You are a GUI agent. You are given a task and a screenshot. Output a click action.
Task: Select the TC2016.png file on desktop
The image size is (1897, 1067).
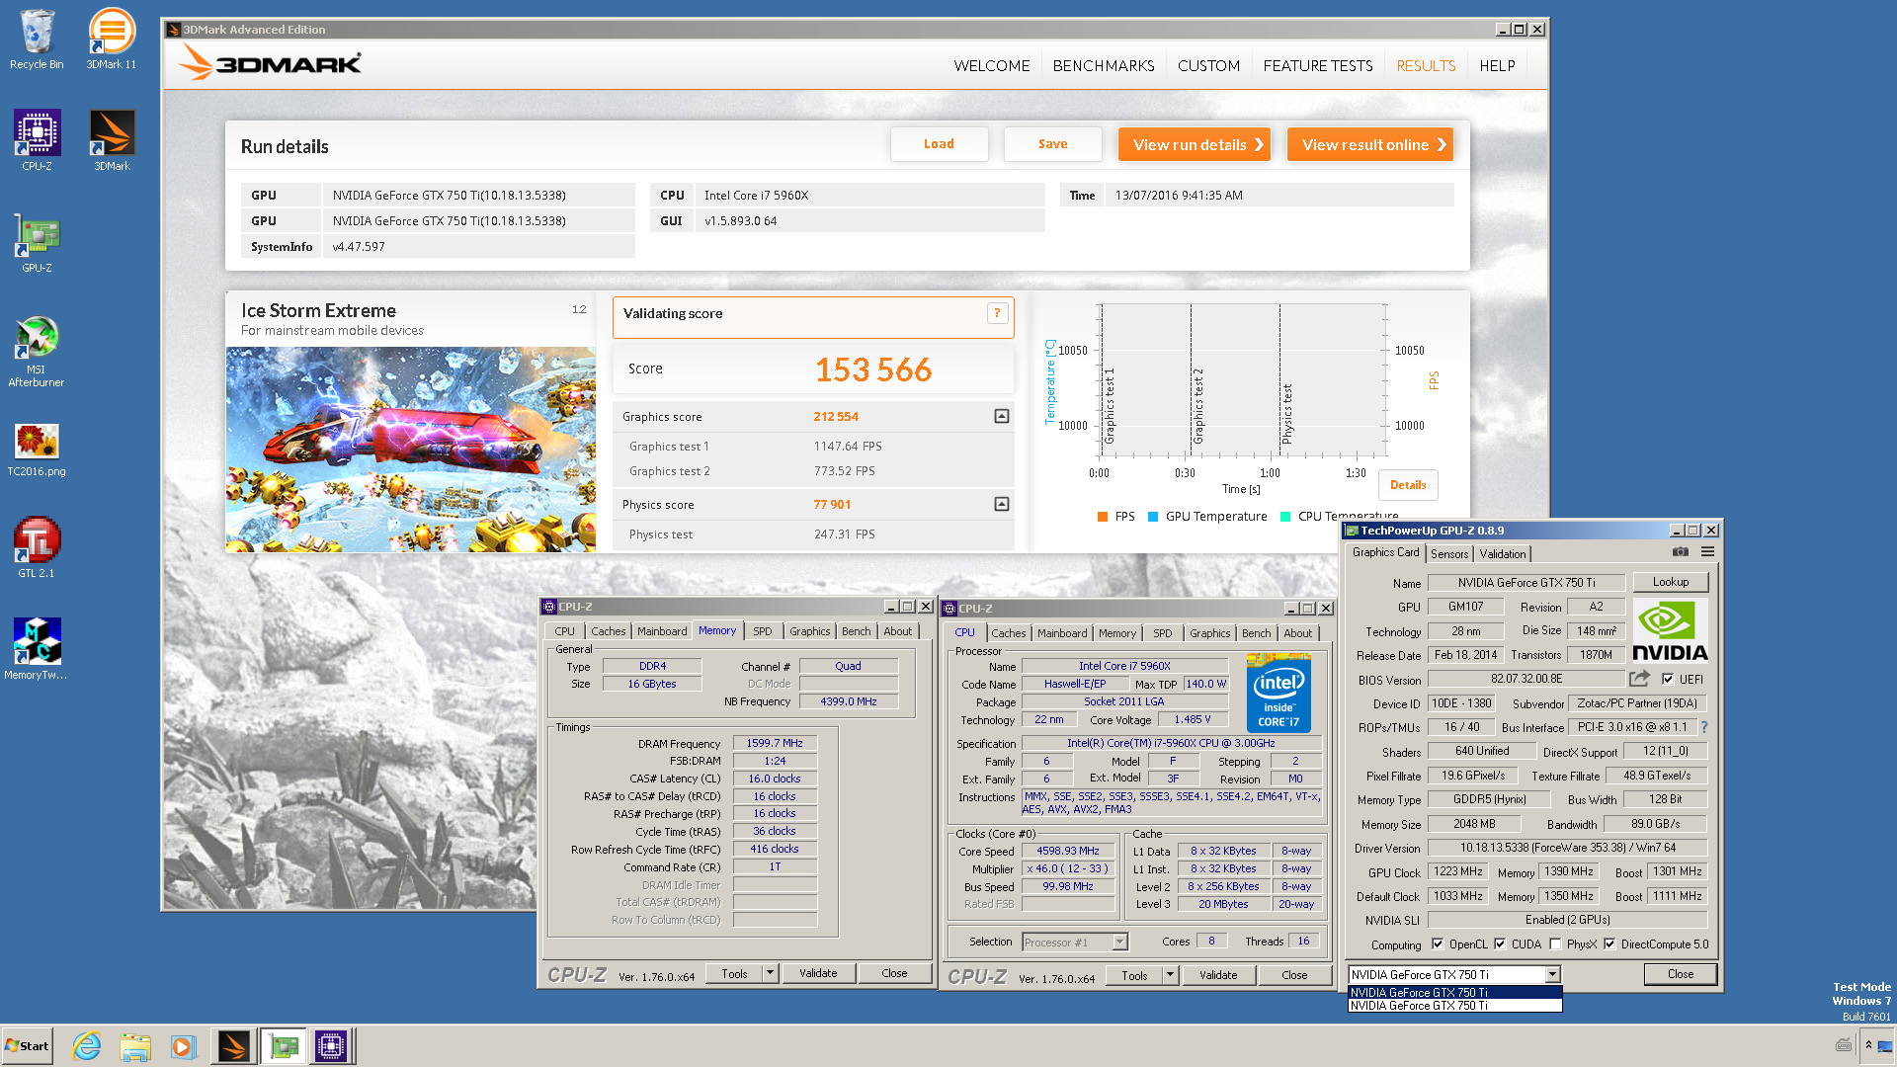[37, 450]
